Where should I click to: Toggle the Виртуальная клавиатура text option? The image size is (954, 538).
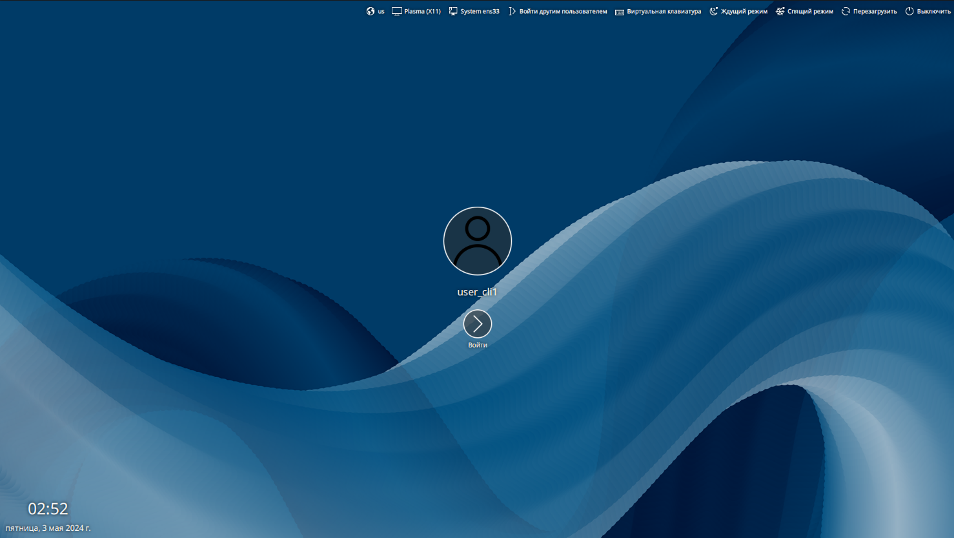point(664,12)
